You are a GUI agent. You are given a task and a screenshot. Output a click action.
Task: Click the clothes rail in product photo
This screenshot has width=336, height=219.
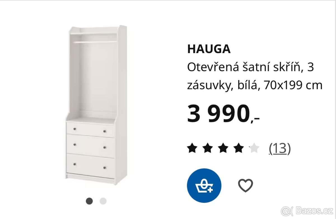96,42
